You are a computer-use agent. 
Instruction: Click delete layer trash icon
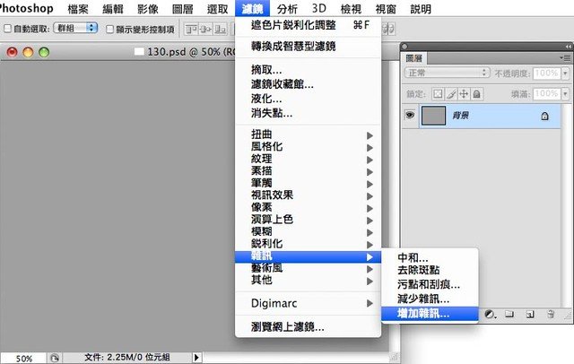point(551,315)
